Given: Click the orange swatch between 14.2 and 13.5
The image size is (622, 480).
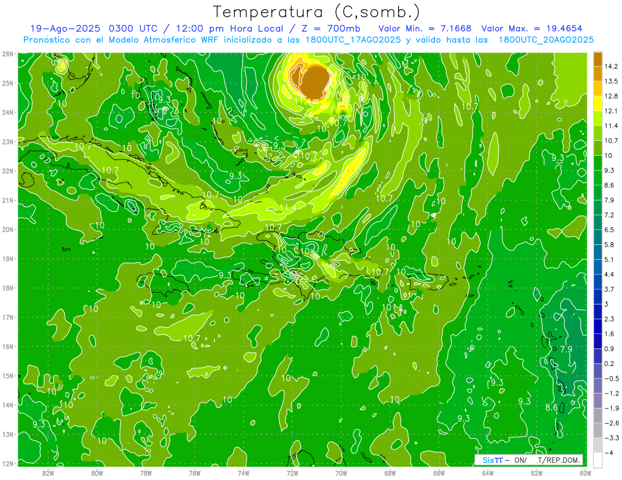Looking at the screenshot, I should pos(598,74).
